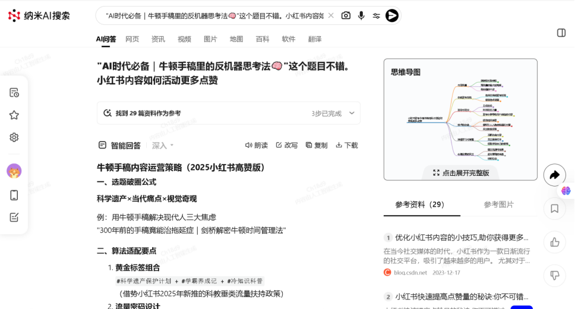
Task: Toggle the side panel layout icon
Action: coord(561,33)
